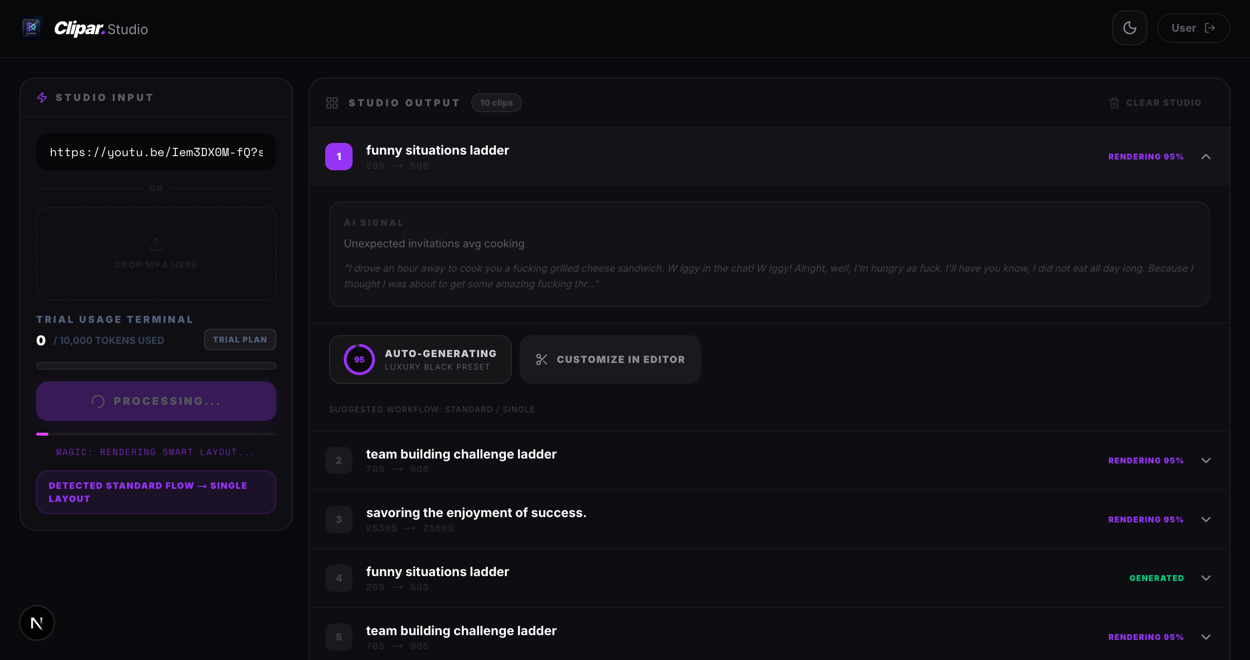1250x660 pixels.
Task: Click the User logout button
Action: [1193, 28]
